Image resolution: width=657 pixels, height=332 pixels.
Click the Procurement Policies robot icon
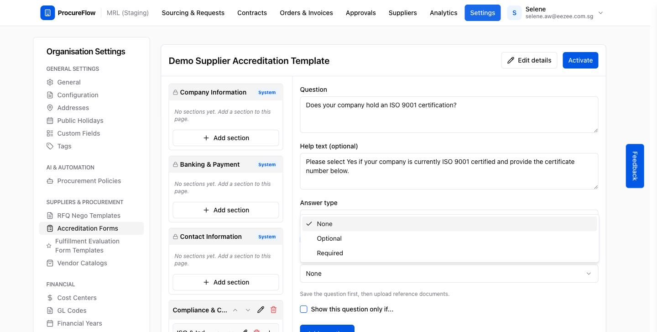pyautogui.click(x=50, y=181)
